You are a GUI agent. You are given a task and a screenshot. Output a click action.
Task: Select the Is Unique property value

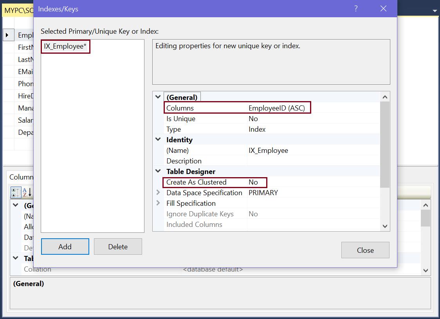pyautogui.click(x=253, y=119)
